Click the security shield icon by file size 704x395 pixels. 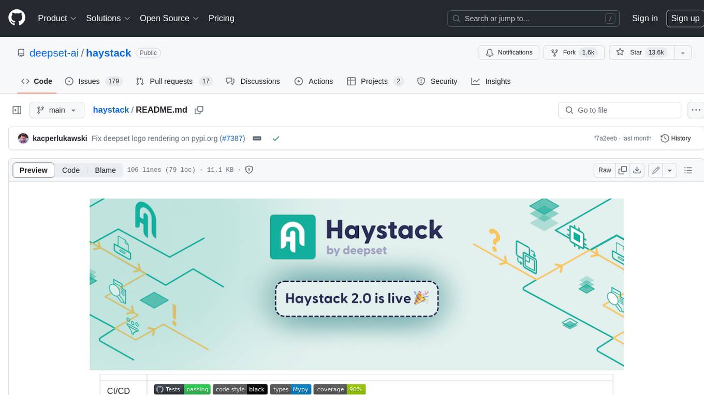pyautogui.click(x=249, y=170)
